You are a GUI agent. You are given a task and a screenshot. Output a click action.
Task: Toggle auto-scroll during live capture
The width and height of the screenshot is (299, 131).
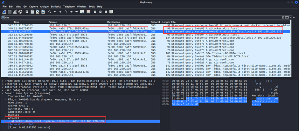pyautogui.click(x=82, y=12)
